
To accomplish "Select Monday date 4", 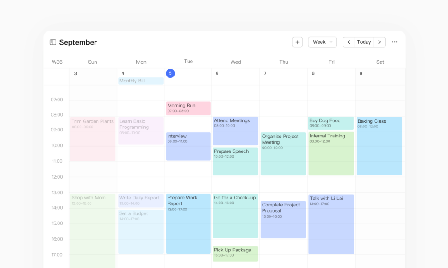I will (123, 73).
